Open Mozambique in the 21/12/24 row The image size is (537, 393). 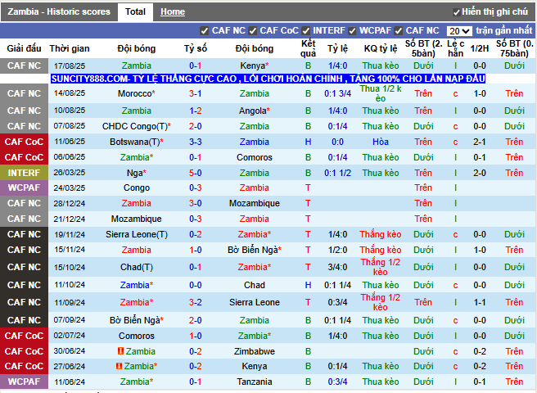click(x=137, y=219)
